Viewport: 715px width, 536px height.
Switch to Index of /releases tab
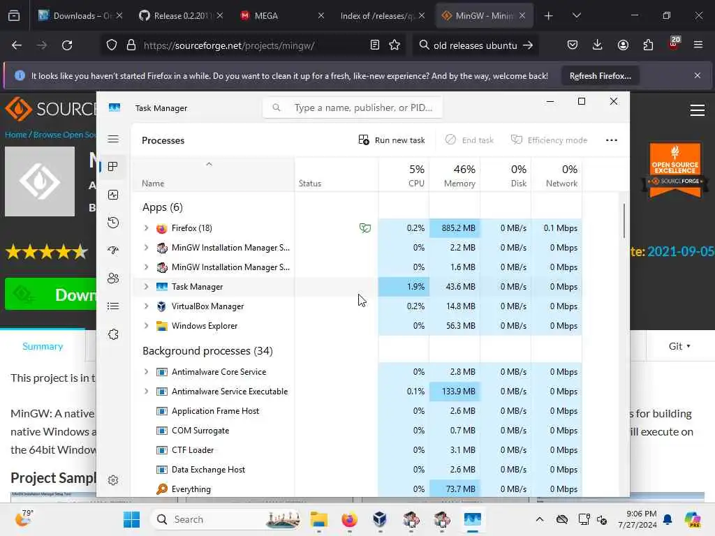tap(382, 15)
